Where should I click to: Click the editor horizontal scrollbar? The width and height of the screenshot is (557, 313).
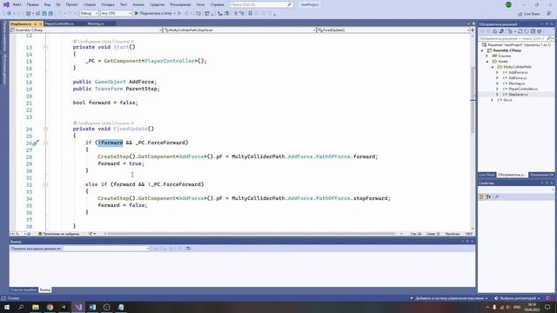click(252, 234)
